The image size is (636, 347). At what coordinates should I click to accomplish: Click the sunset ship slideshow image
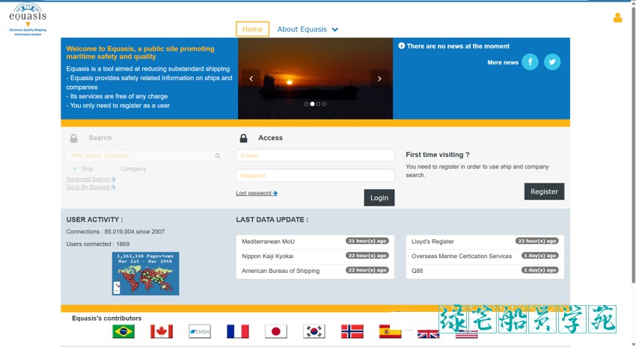[x=315, y=79]
